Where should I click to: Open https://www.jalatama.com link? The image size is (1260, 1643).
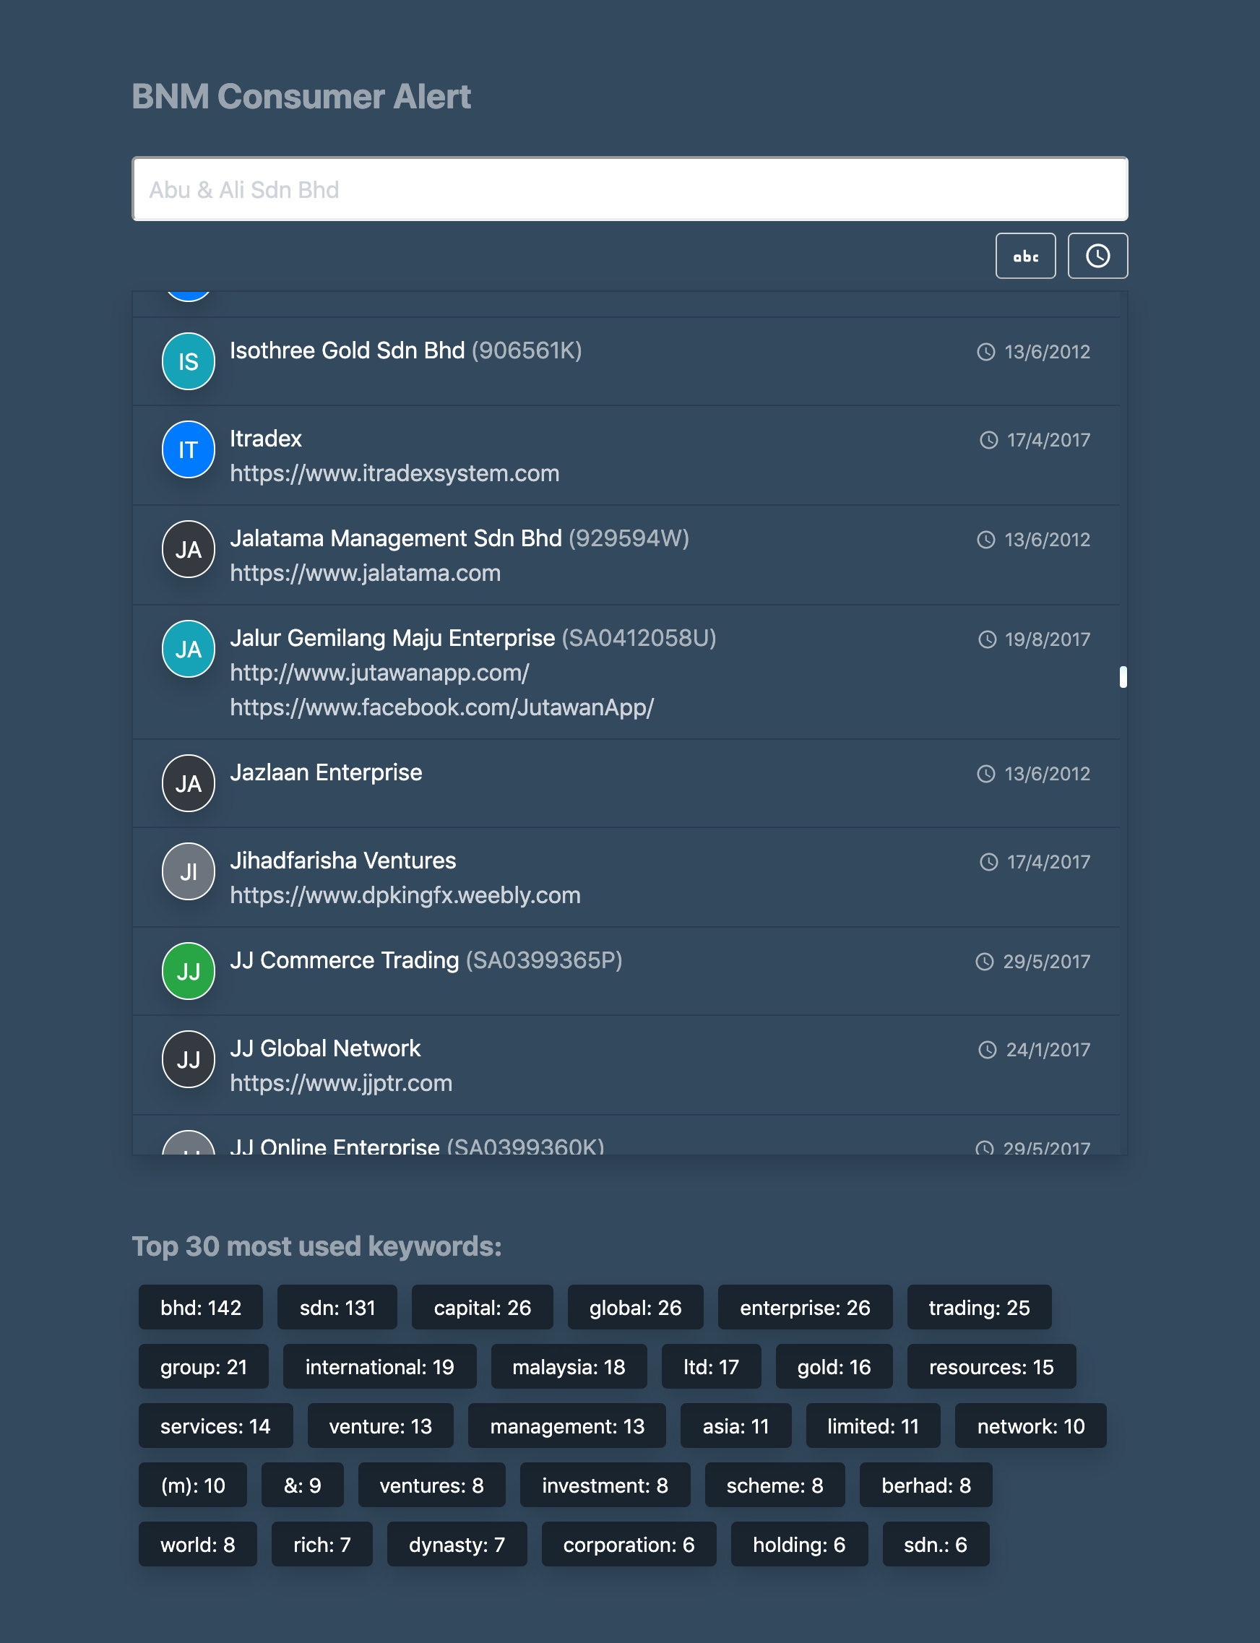[366, 574]
